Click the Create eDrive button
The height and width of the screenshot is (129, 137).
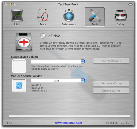[x=111, y=91]
